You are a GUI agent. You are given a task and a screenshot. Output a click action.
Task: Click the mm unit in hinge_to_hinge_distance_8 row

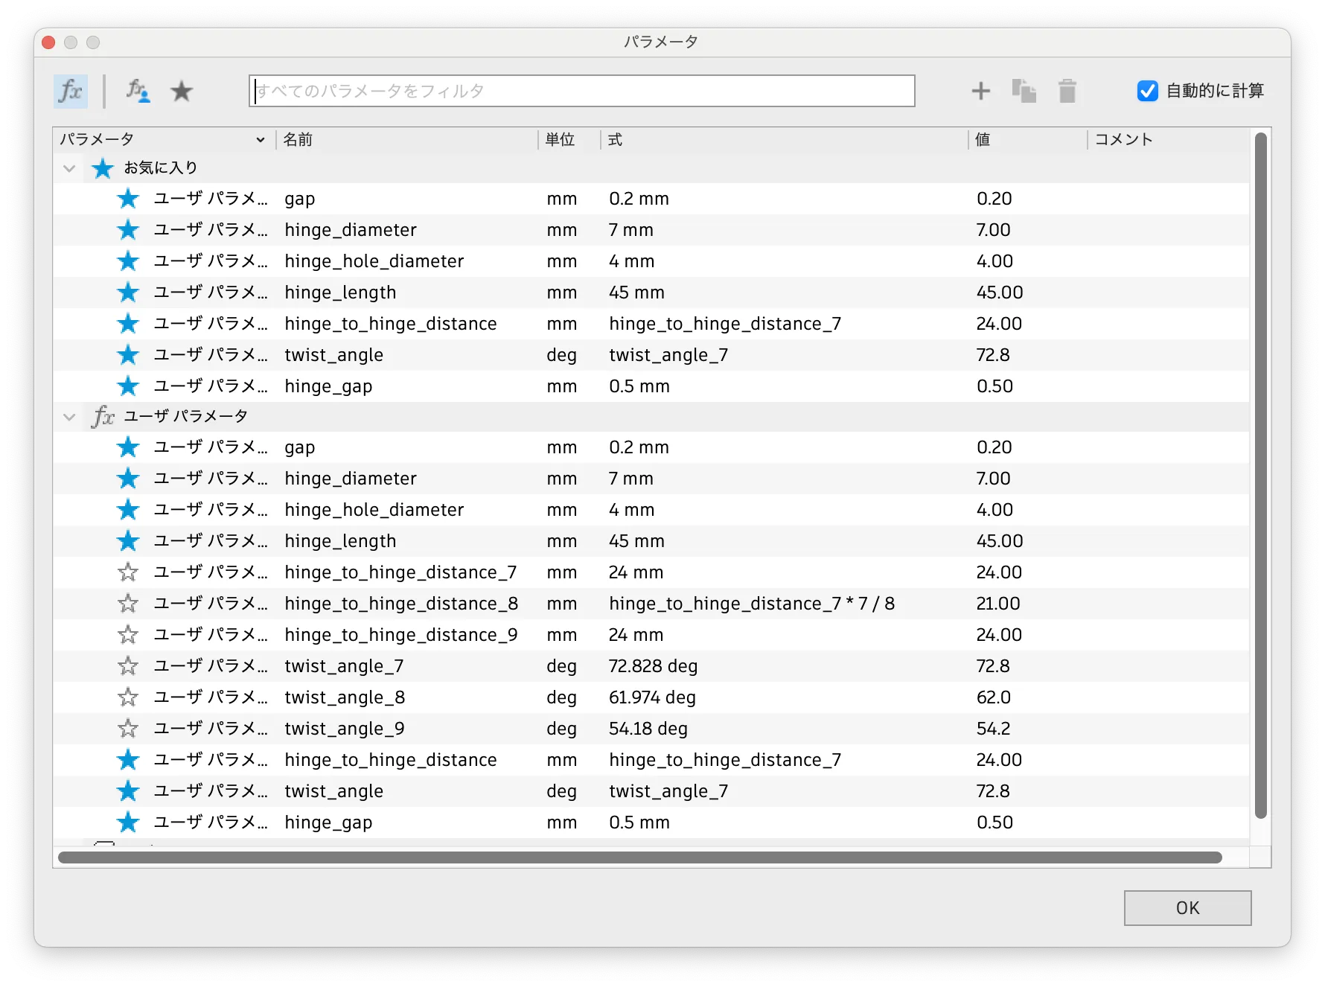coord(562,604)
